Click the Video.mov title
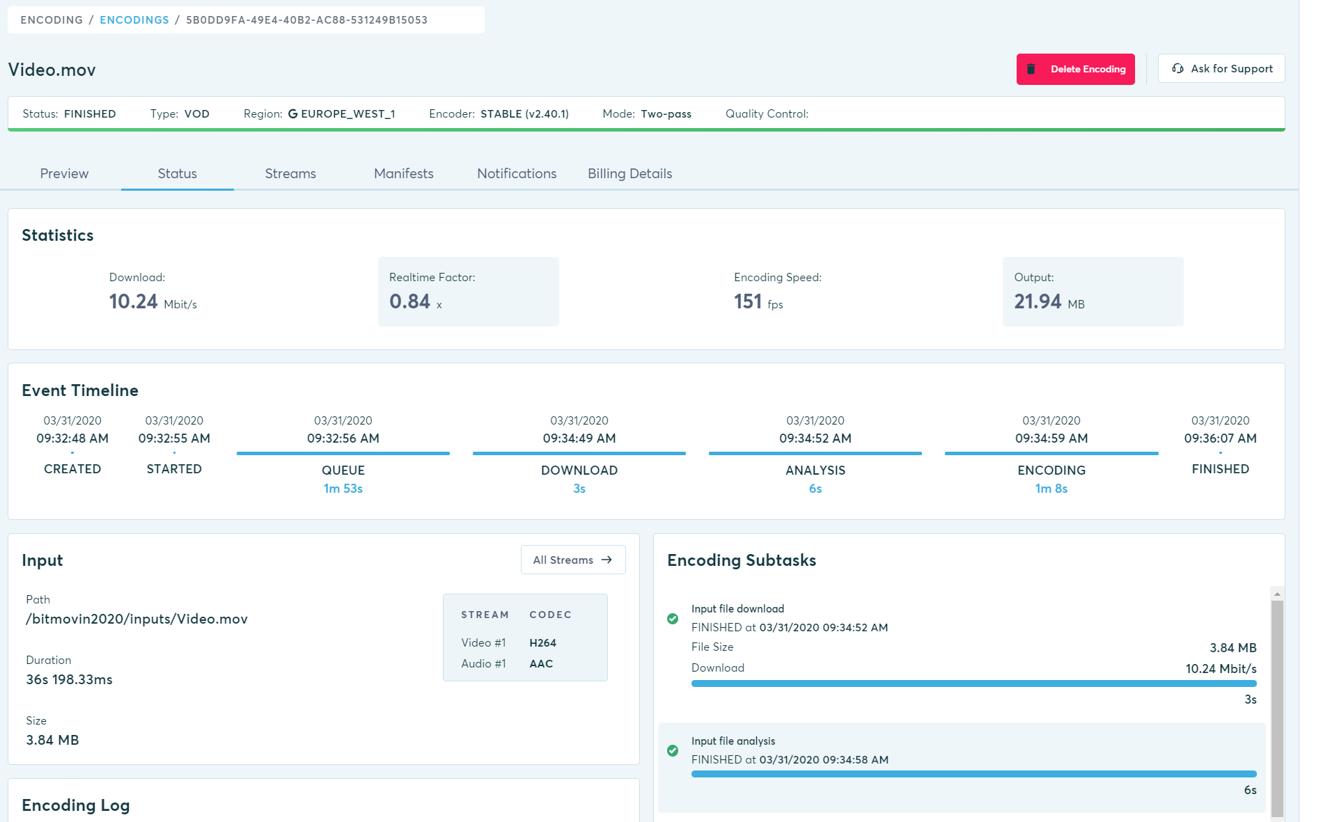1330x822 pixels. pos(52,70)
